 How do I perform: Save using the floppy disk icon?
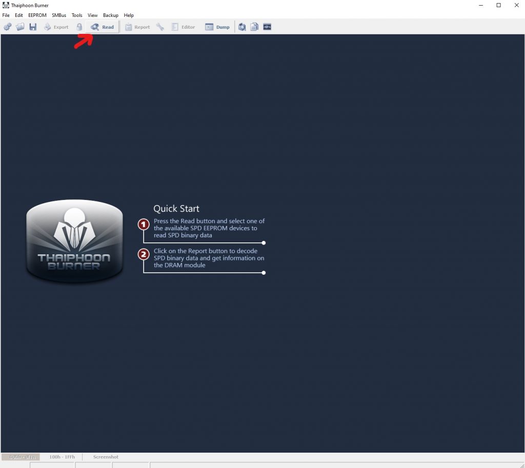33,27
